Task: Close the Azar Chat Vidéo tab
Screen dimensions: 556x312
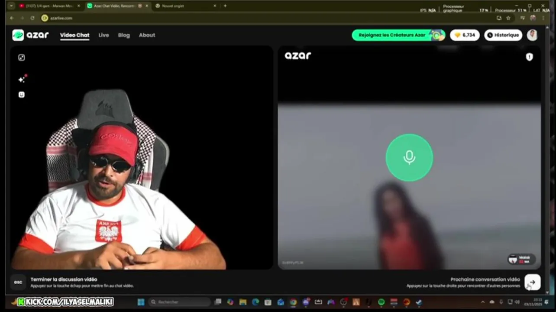Action: point(147,6)
